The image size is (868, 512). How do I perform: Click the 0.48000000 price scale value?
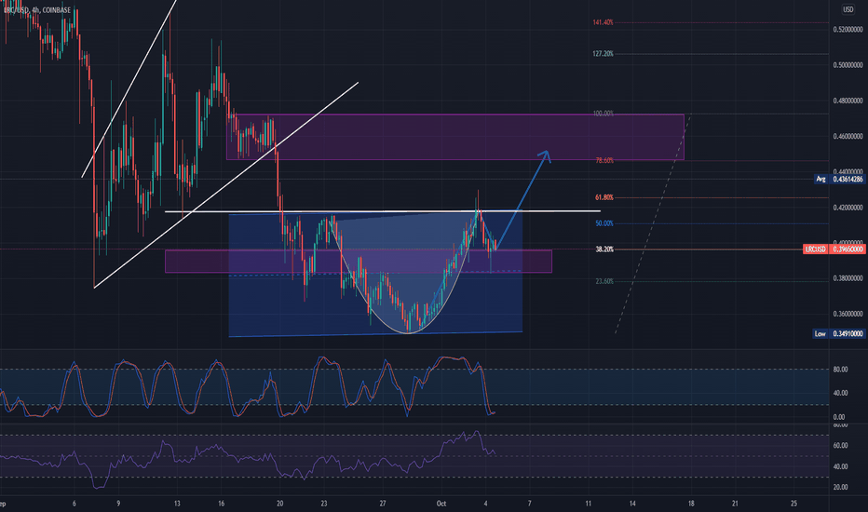[848, 101]
